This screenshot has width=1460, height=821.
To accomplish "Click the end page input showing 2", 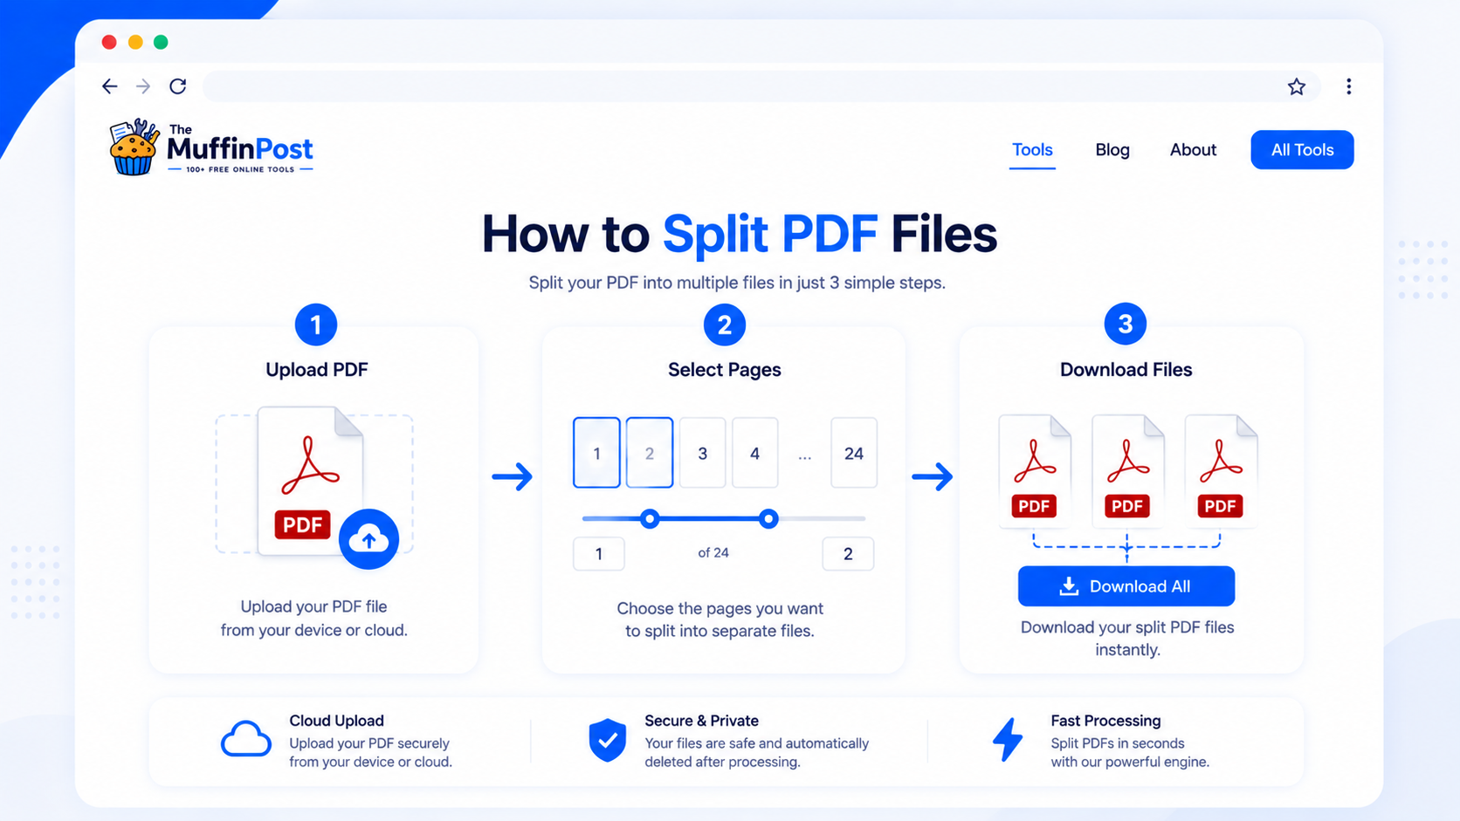I will click(848, 554).
